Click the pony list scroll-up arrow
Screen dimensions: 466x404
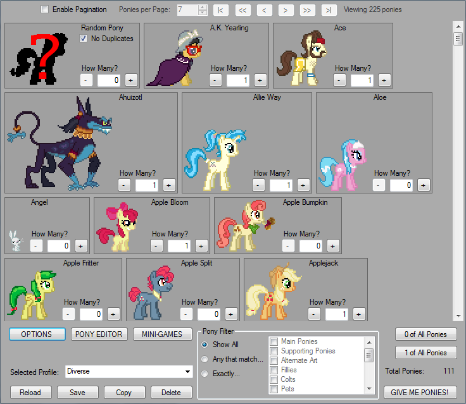458,27
